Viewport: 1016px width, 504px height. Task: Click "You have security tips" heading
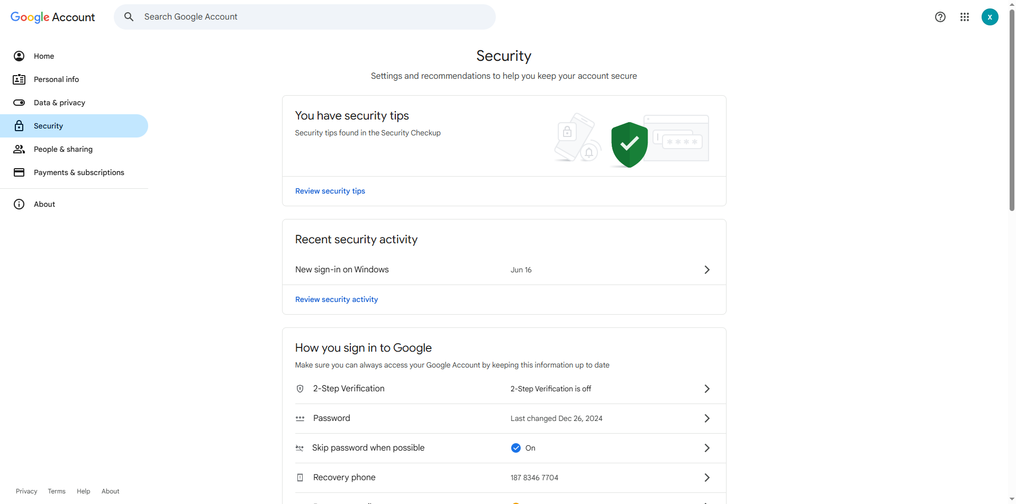click(352, 116)
